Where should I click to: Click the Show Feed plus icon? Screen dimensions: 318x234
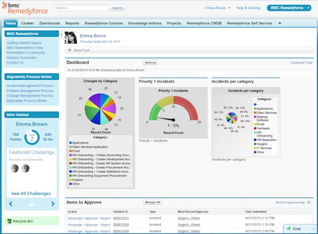tap(69, 50)
